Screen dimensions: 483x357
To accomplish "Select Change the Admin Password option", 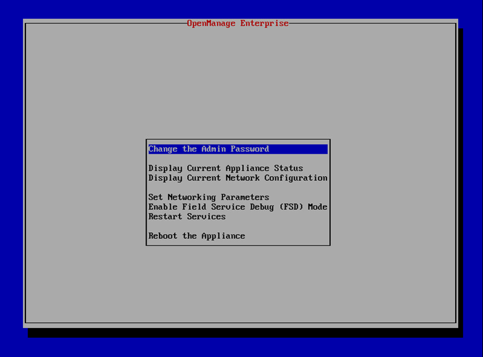I will [x=238, y=149].
